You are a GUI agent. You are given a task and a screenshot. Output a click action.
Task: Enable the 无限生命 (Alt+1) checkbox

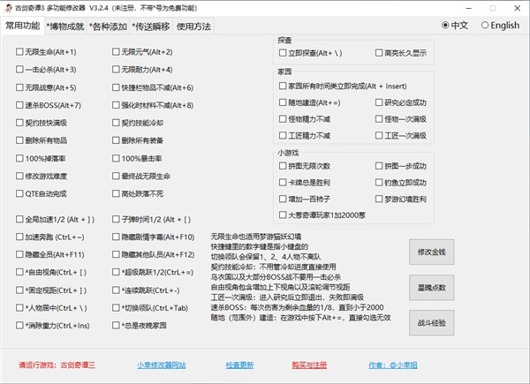pos(20,52)
